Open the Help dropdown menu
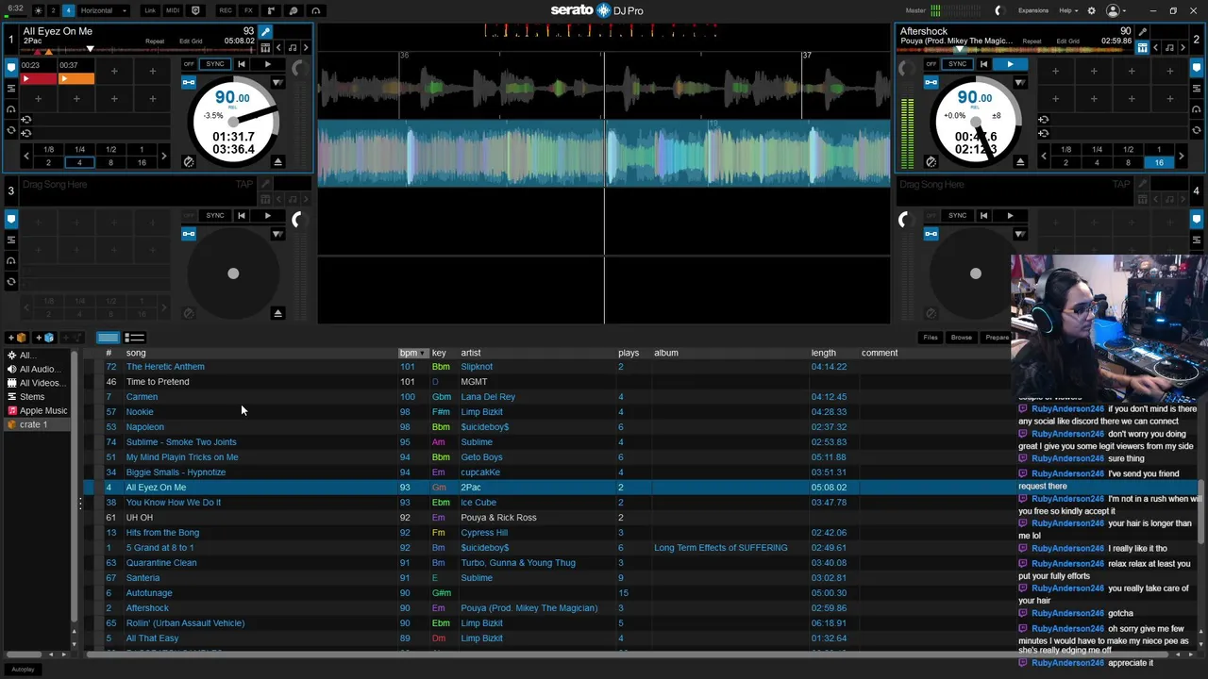1208x679 pixels. click(1068, 10)
